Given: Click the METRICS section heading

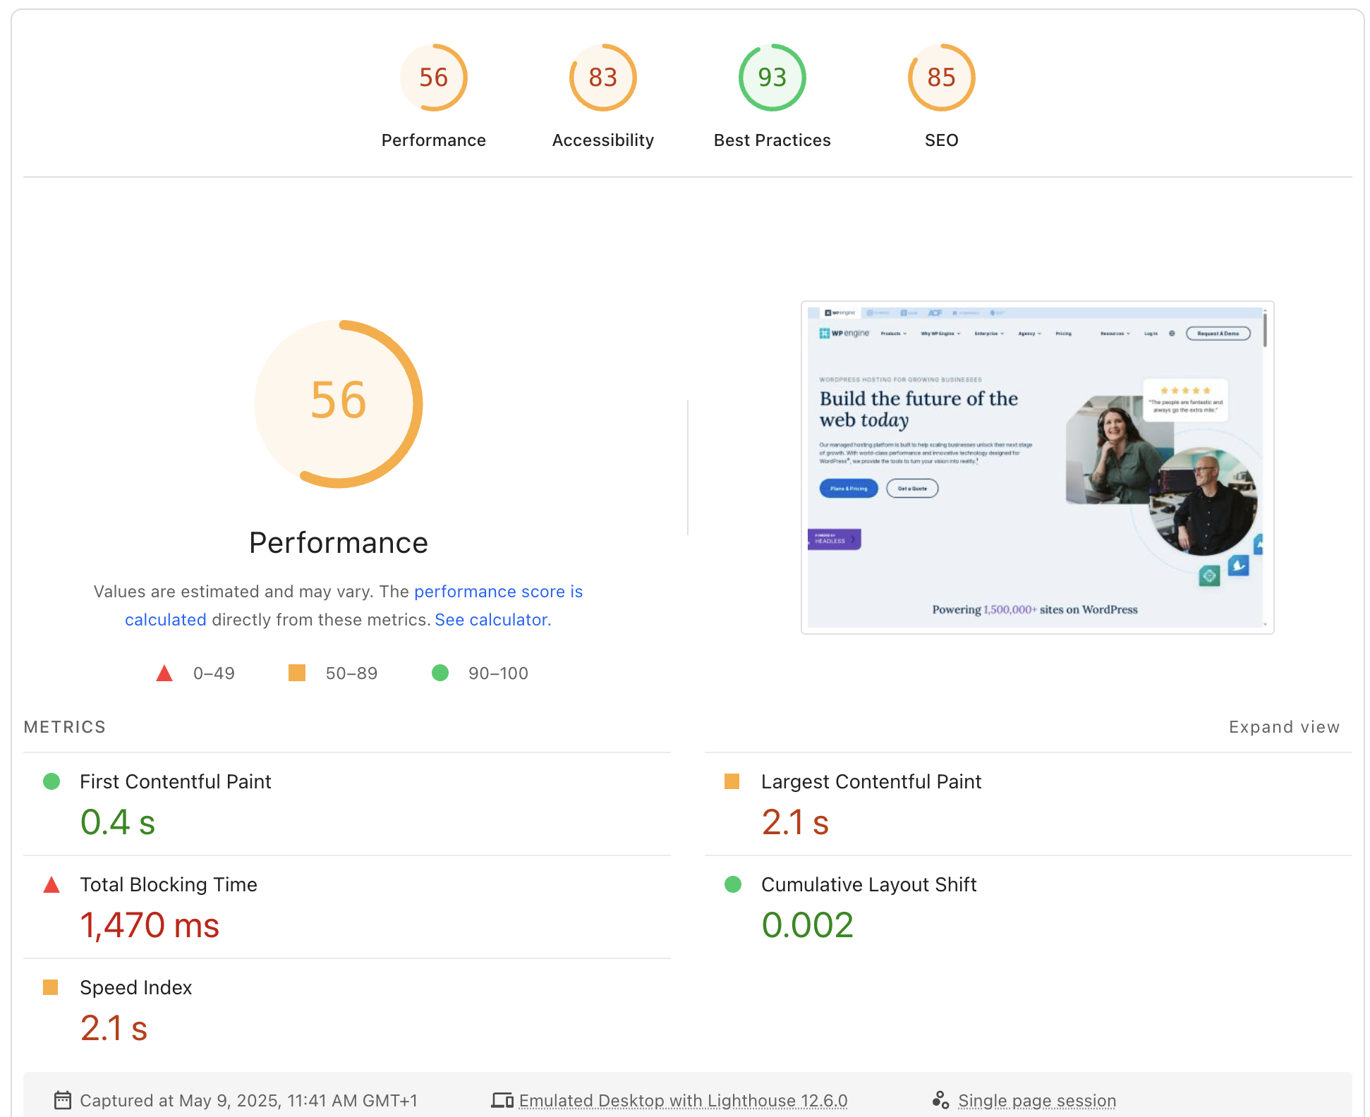Looking at the screenshot, I should pyautogui.click(x=65, y=727).
